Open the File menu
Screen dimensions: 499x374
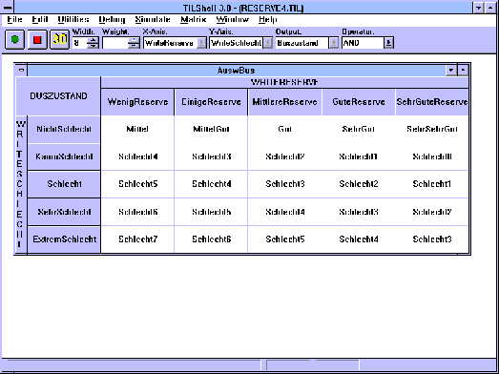pyautogui.click(x=14, y=20)
